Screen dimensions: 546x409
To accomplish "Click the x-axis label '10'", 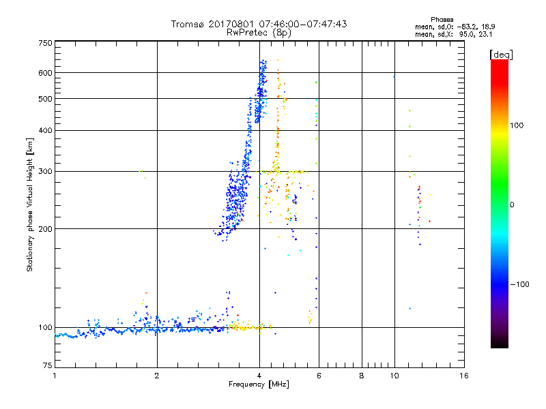I will (394, 376).
